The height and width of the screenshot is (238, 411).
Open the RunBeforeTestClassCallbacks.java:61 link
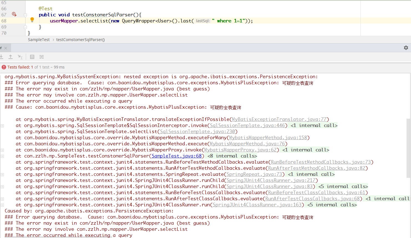coord(317,193)
